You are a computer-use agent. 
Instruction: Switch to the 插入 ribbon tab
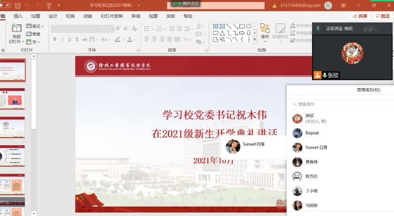(x=18, y=16)
